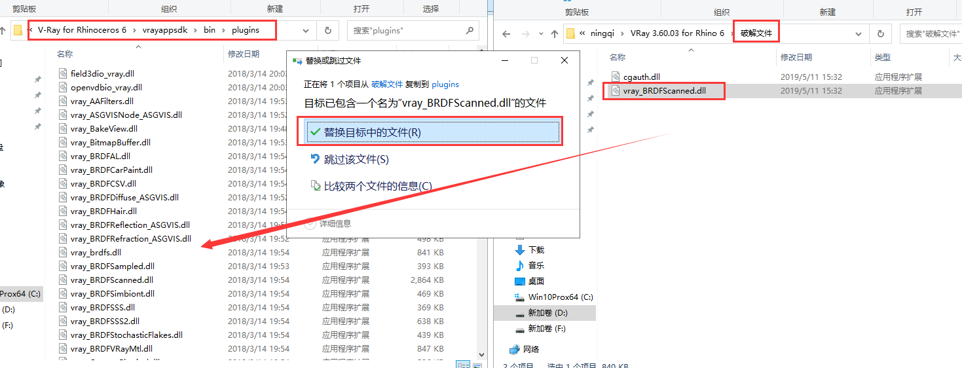
Task: Sort plugins list by 修改日期 column
Action: coord(244,54)
